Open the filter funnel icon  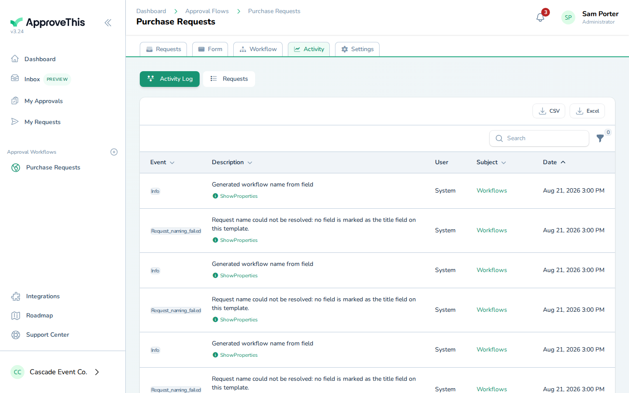pyautogui.click(x=600, y=138)
